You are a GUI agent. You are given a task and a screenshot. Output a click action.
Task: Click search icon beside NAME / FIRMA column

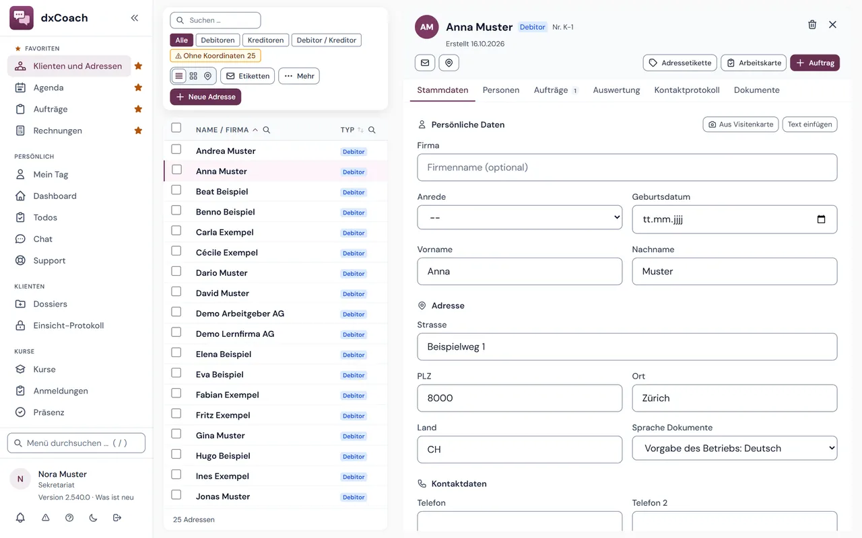(267, 130)
